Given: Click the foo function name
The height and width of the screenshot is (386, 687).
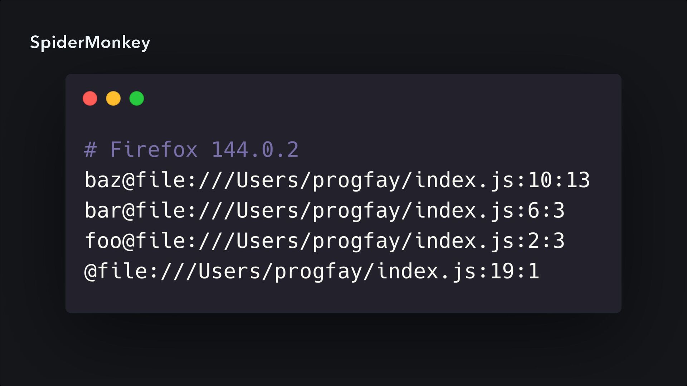Looking at the screenshot, I should point(103,241).
